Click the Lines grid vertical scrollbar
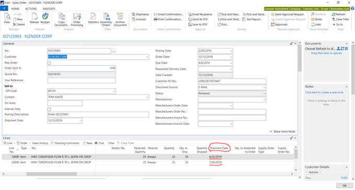This screenshot has height=190, width=355. point(295,154)
